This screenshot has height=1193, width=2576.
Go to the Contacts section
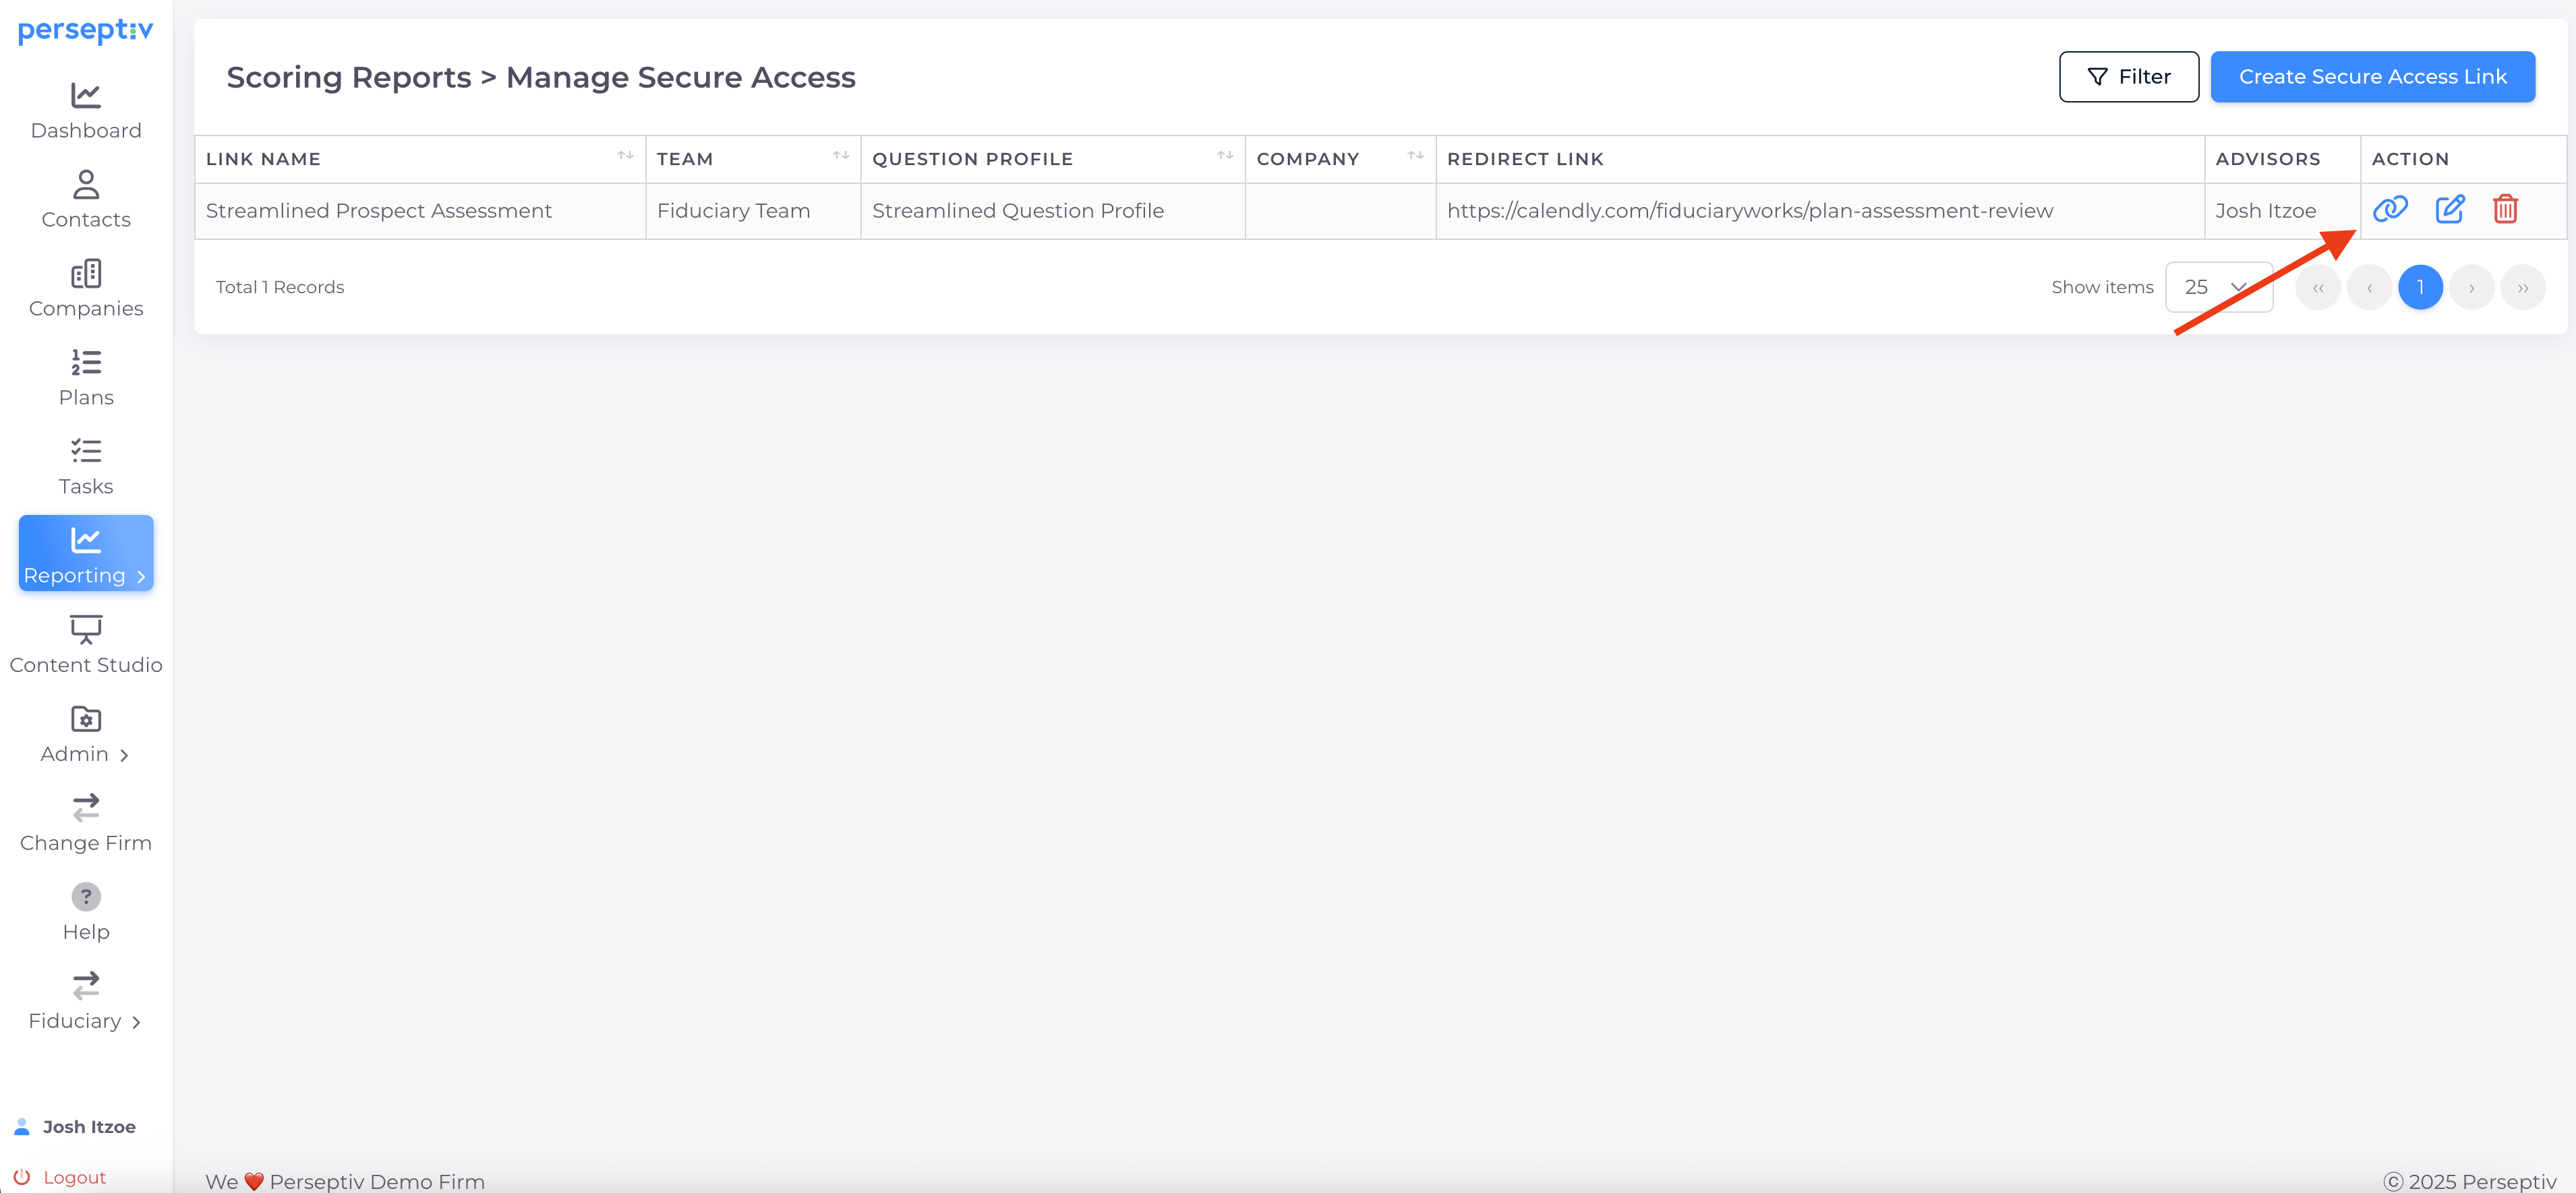point(86,200)
